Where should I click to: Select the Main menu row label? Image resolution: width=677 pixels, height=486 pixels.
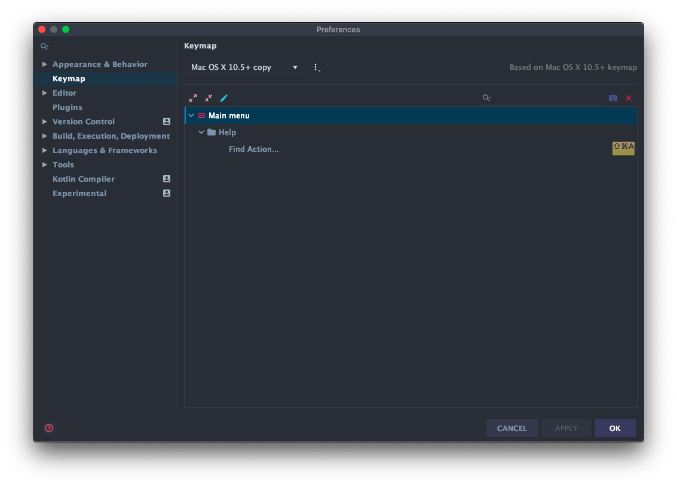[229, 115]
